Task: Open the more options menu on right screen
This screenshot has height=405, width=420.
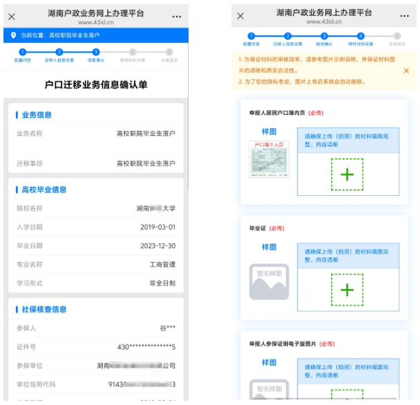Action: pos(405,17)
